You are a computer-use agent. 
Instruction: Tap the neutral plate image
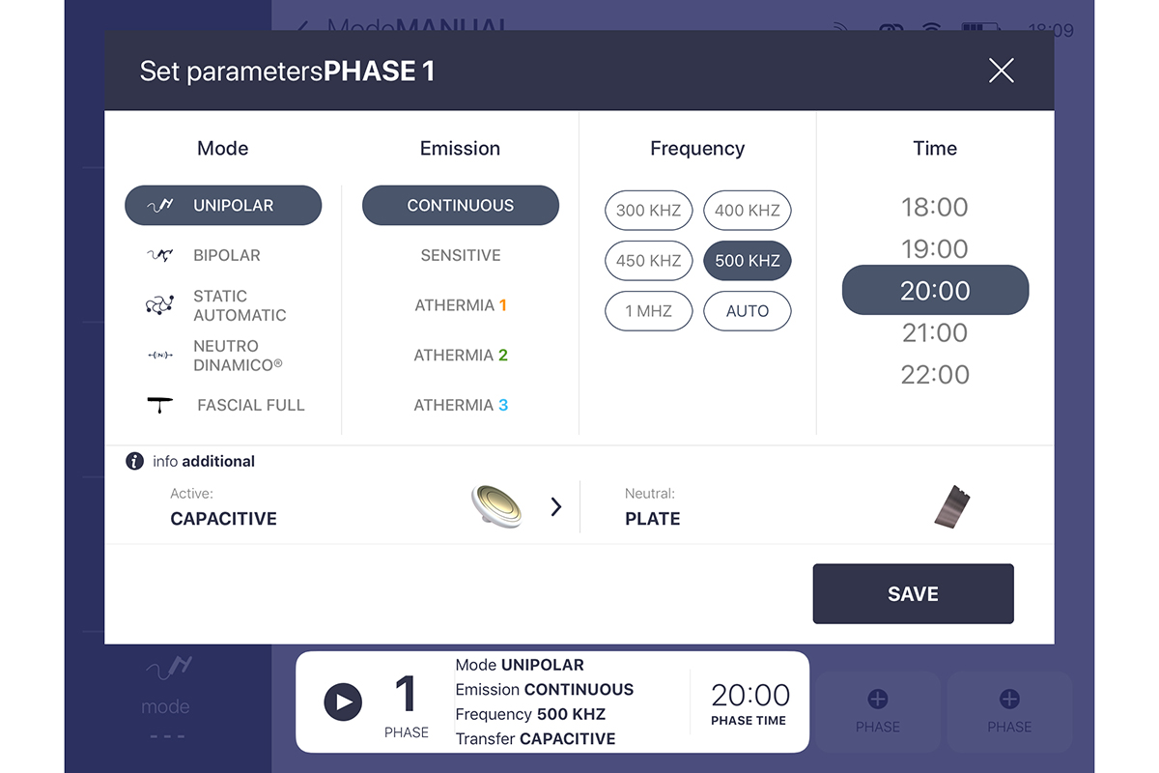952,506
